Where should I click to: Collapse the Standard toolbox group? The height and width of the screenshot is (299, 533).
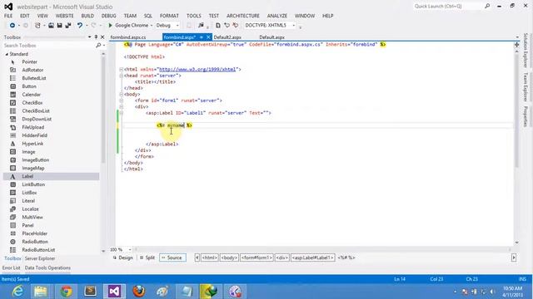pyautogui.click(x=7, y=54)
